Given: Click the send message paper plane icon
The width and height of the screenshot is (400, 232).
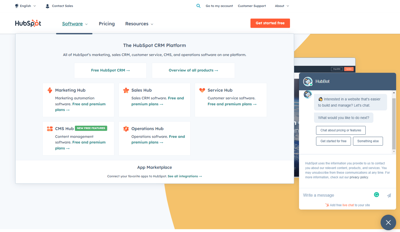Looking at the screenshot, I should point(389,195).
